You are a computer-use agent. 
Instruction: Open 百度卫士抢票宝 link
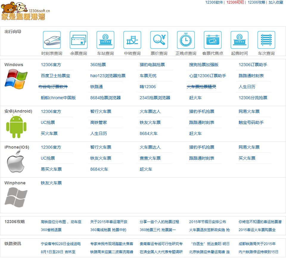(55, 76)
